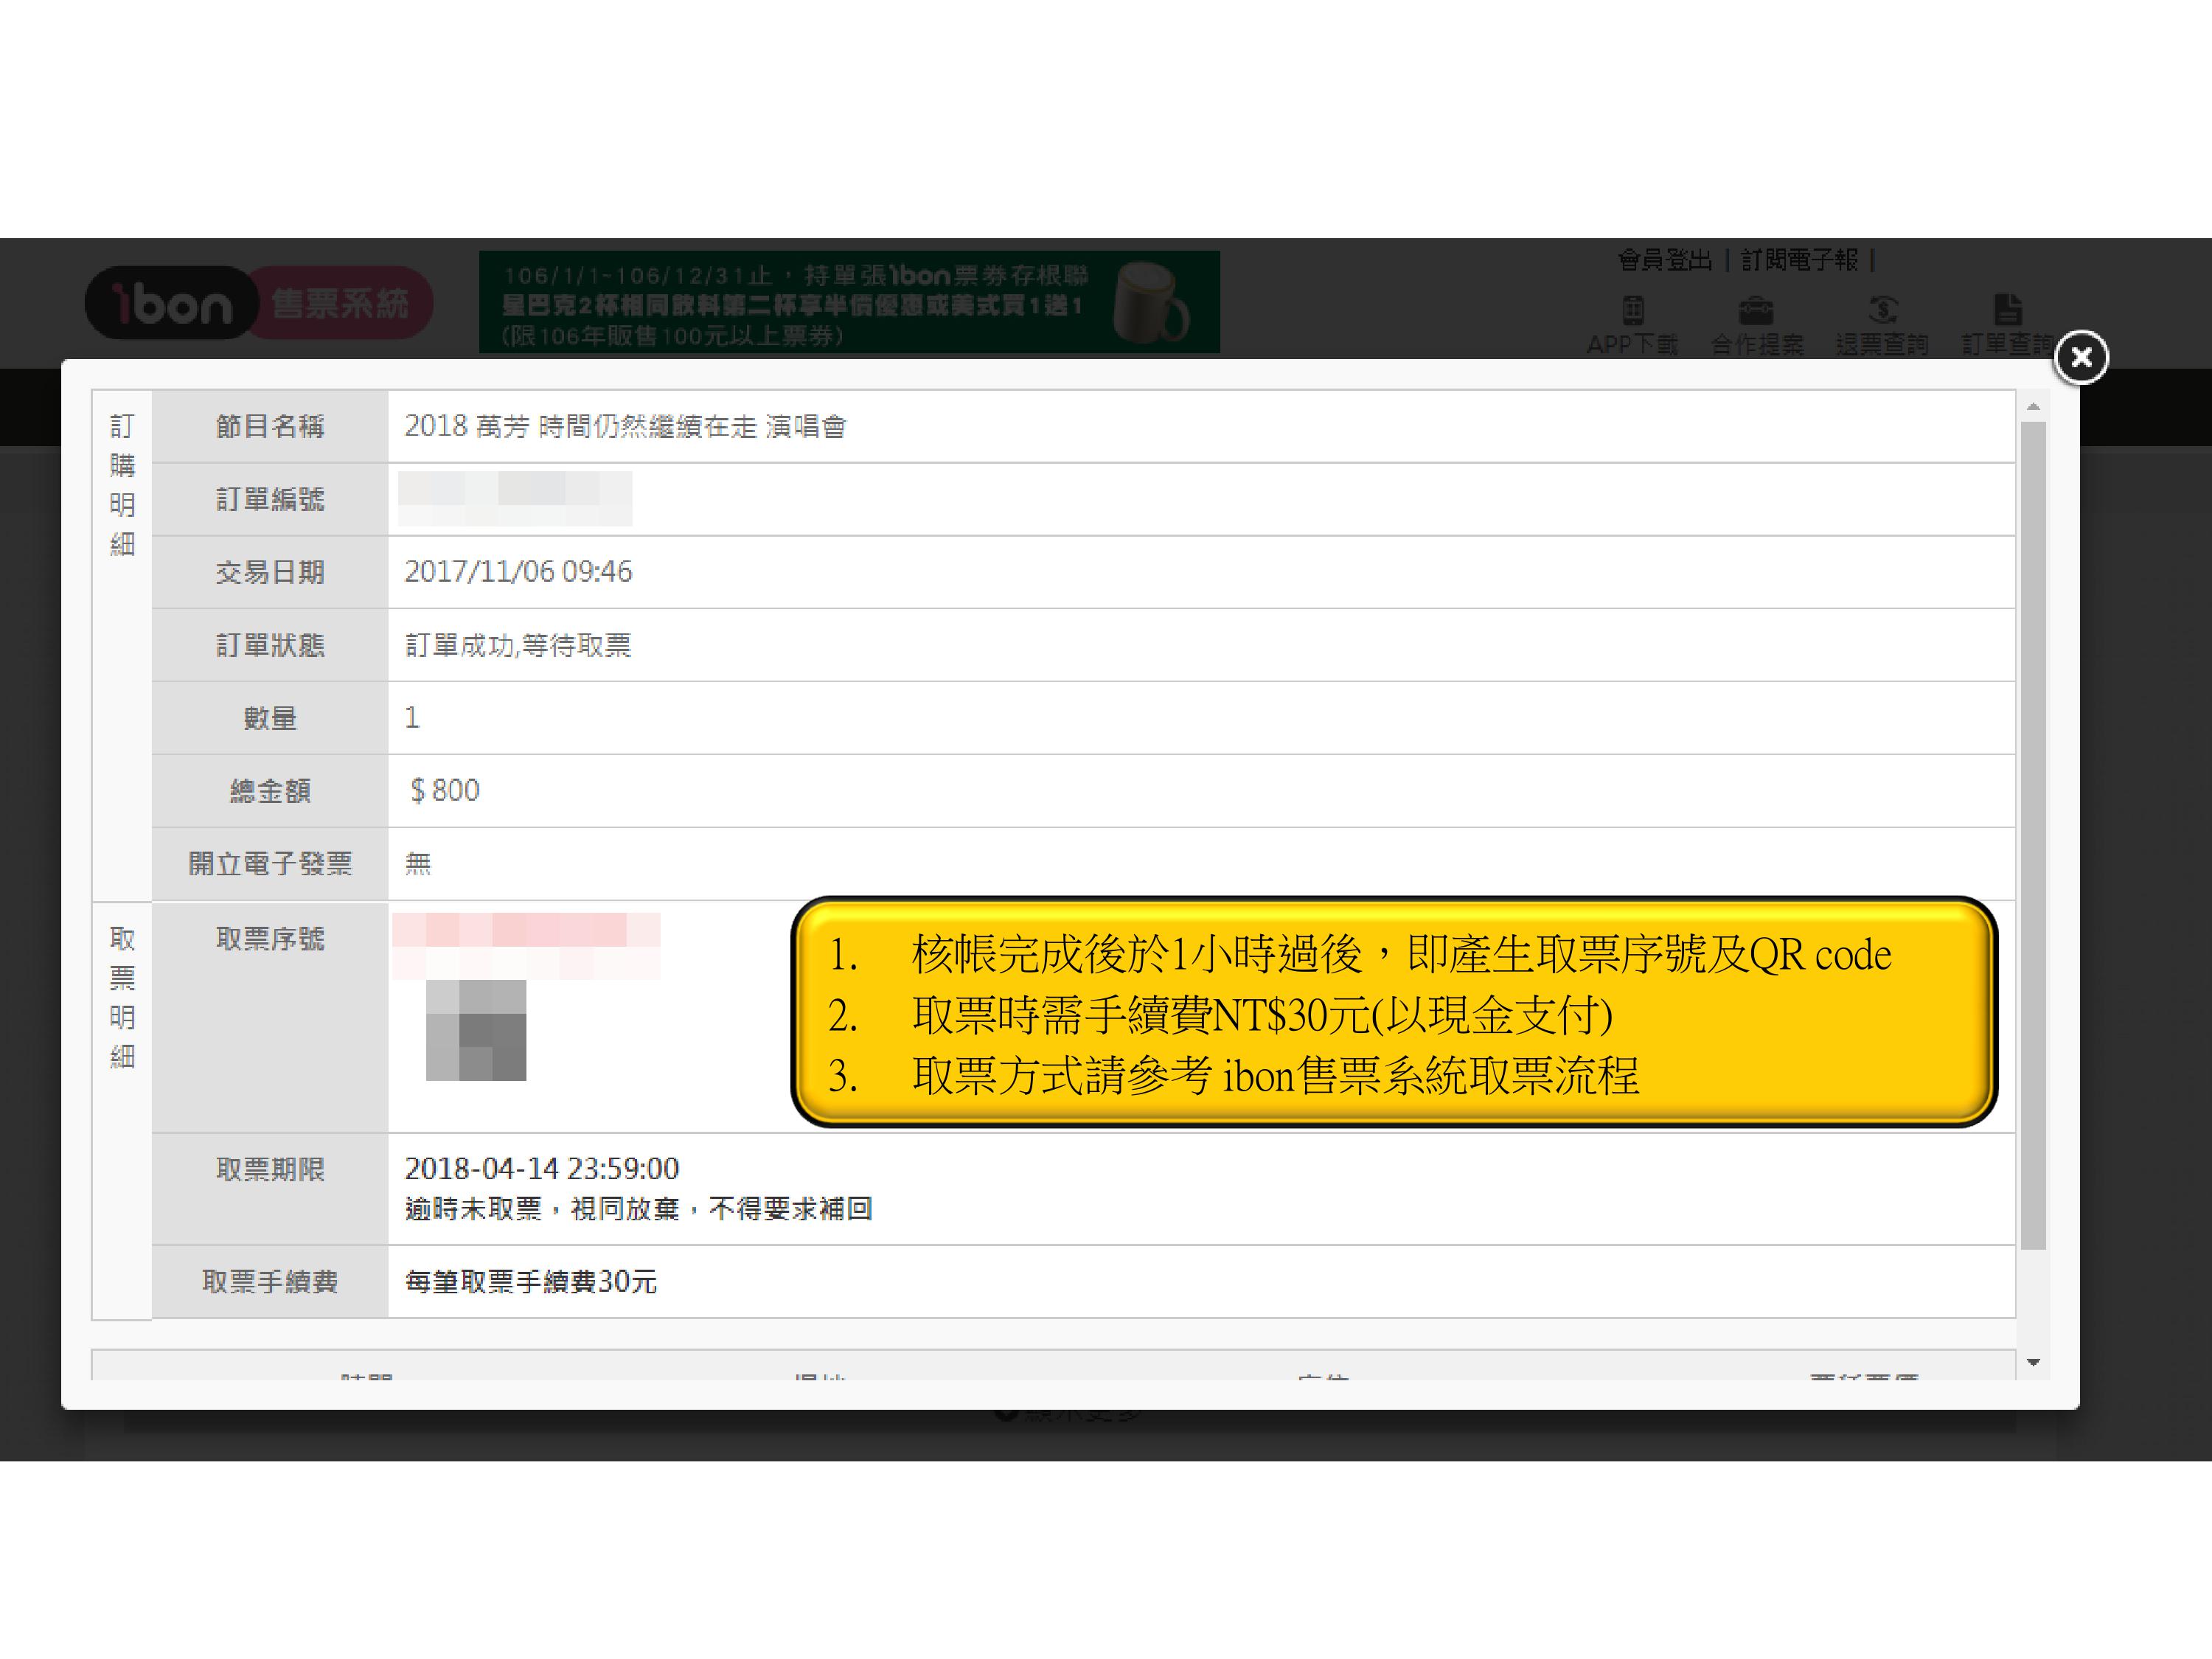Click the scrollbar up arrow in popup
This screenshot has height=1659, width=2212.
tap(2033, 407)
